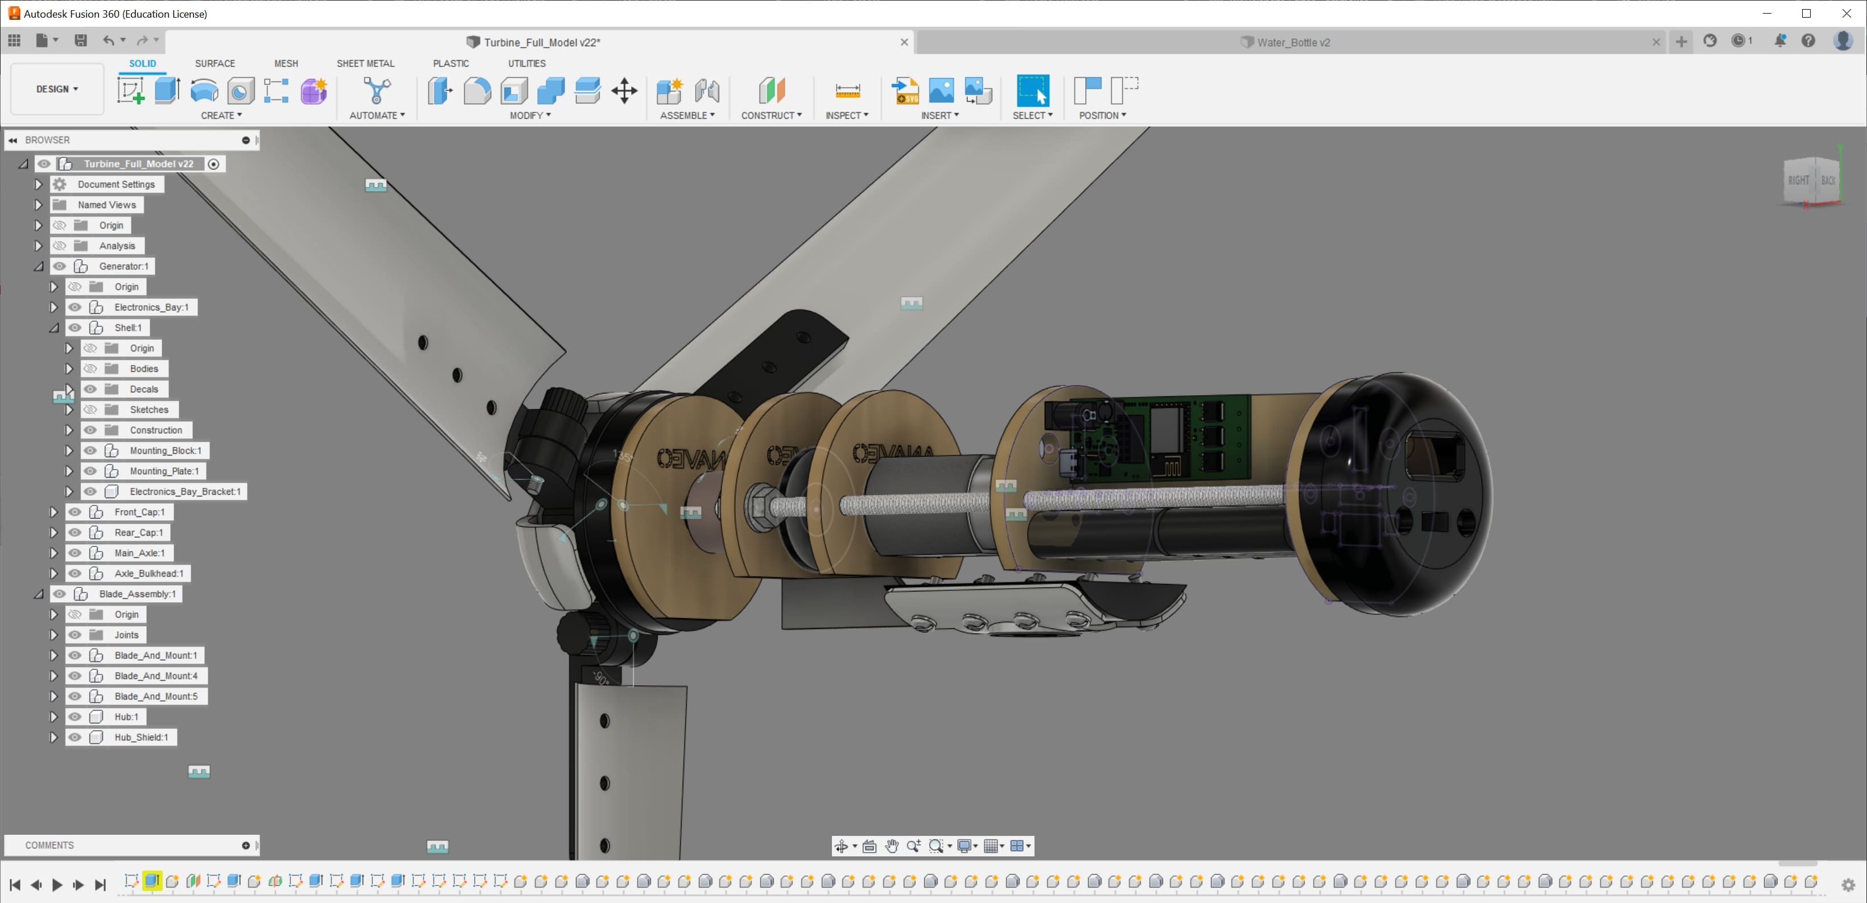Select the Fillet tool icon

[477, 91]
